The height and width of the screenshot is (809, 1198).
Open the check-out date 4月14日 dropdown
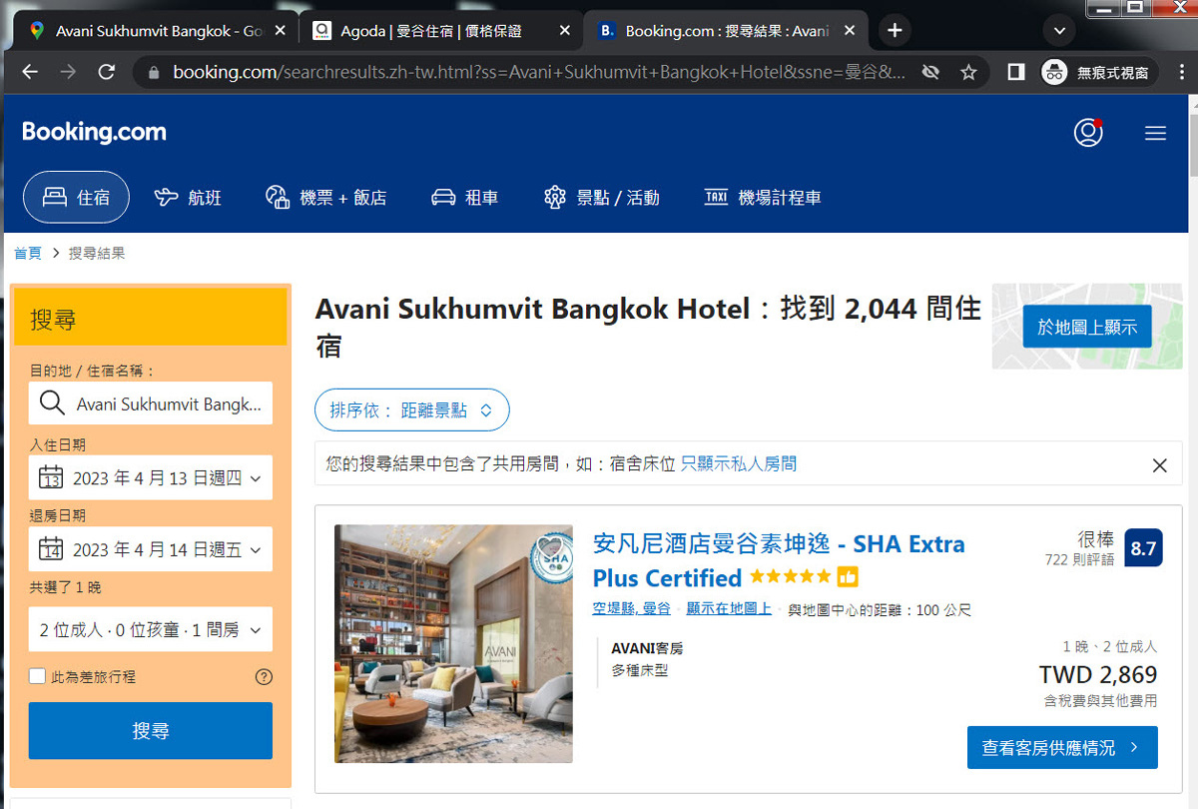[x=151, y=549]
